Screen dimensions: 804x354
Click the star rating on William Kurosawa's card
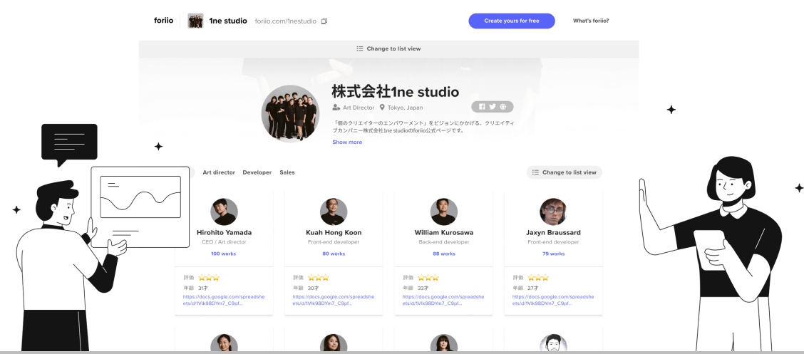[428, 278]
